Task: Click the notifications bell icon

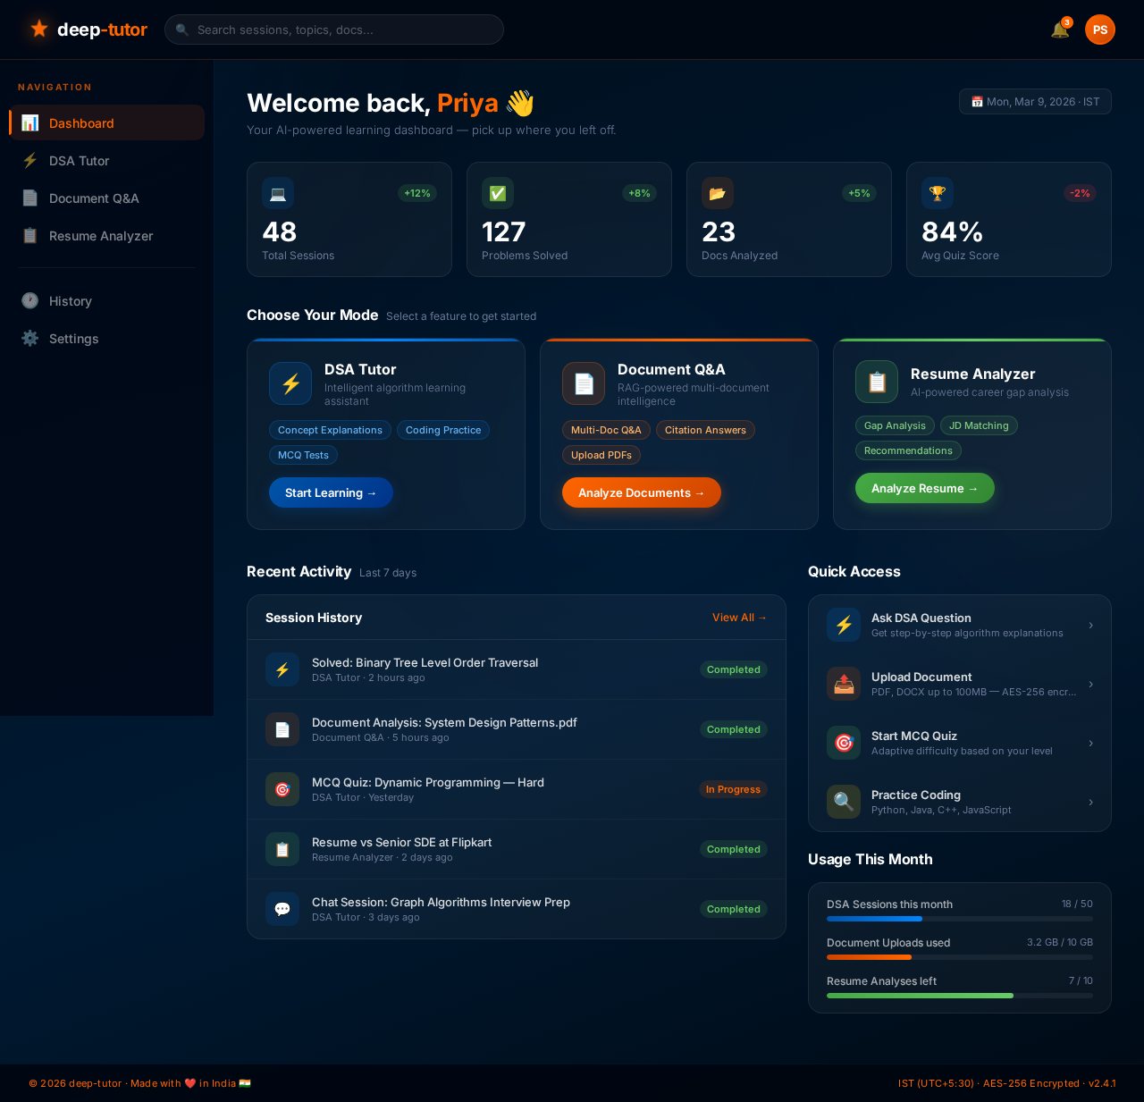Action: [1058, 29]
